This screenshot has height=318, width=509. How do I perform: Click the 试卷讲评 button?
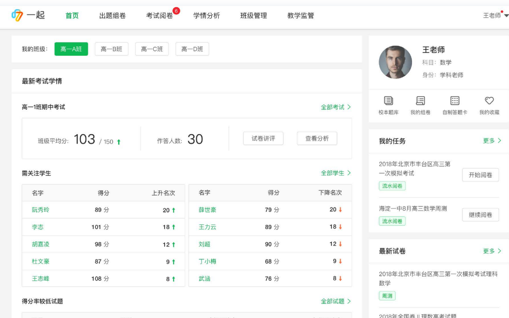pyautogui.click(x=263, y=138)
